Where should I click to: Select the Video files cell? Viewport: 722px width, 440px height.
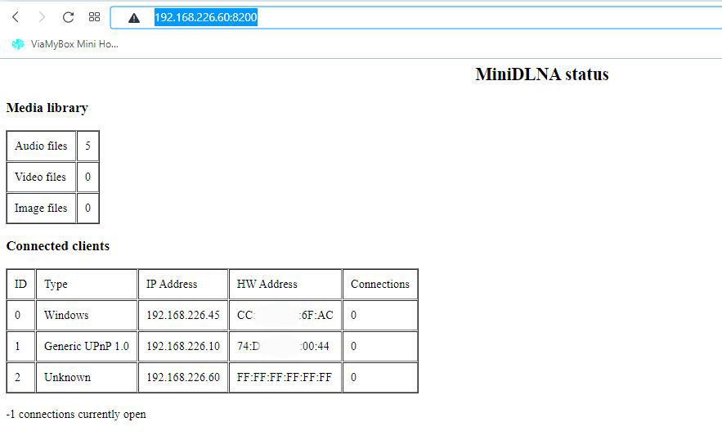click(x=41, y=177)
